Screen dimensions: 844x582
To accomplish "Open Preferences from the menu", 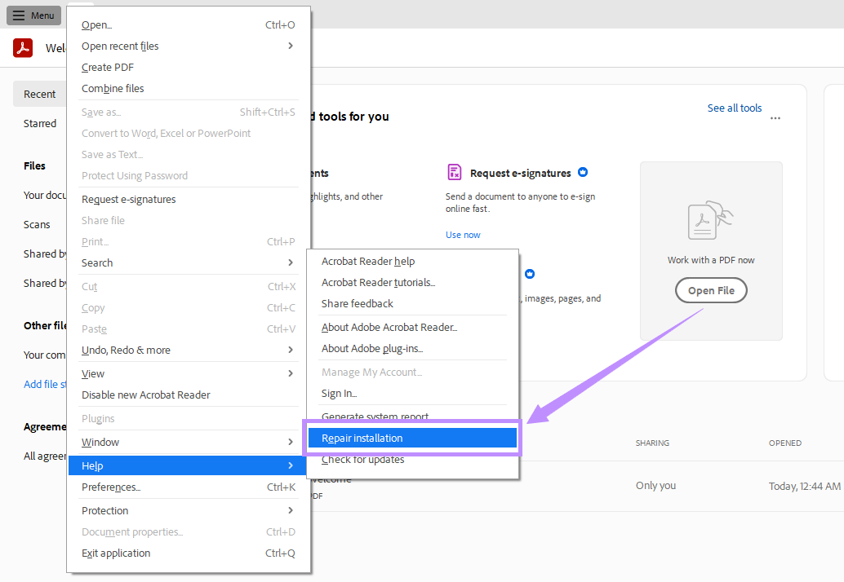I will point(111,487).
